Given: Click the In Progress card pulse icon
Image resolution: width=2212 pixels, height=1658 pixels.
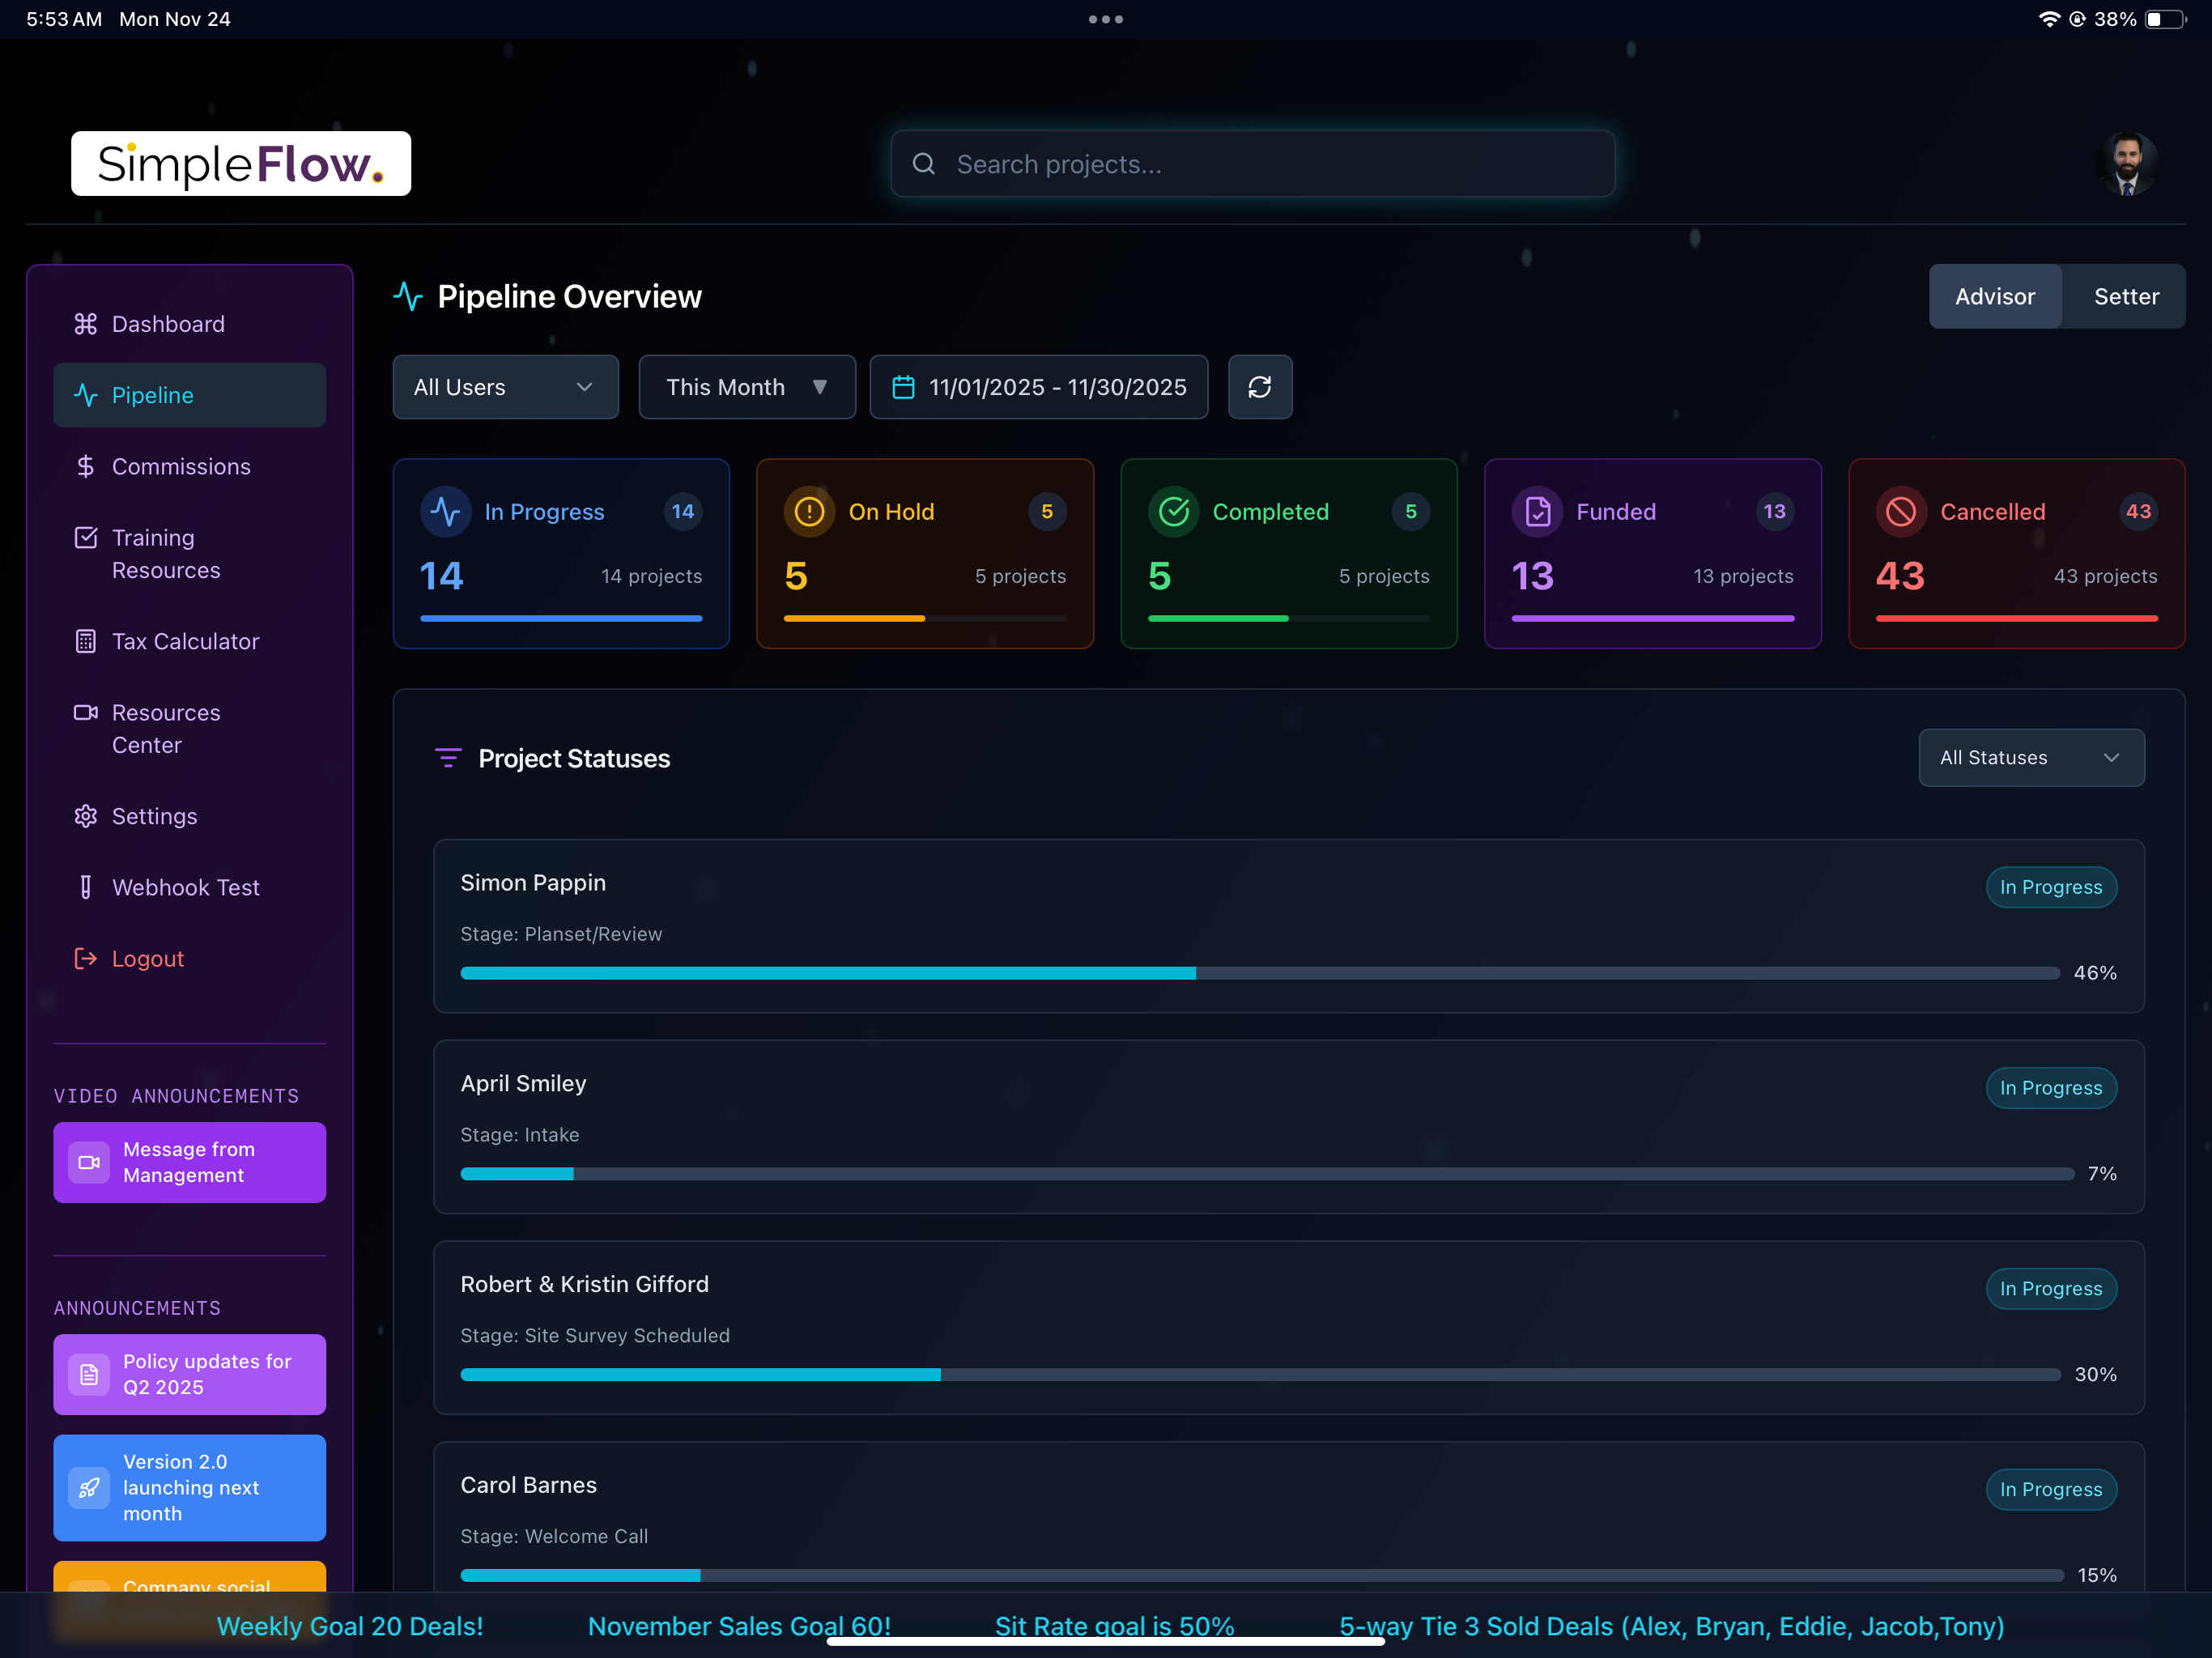Looking at the screenshot, I should (x=446, y=511).
